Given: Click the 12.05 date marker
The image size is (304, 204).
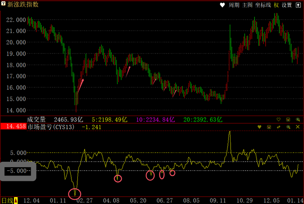Looking at the screenshot, I should (x=272, y=201).
